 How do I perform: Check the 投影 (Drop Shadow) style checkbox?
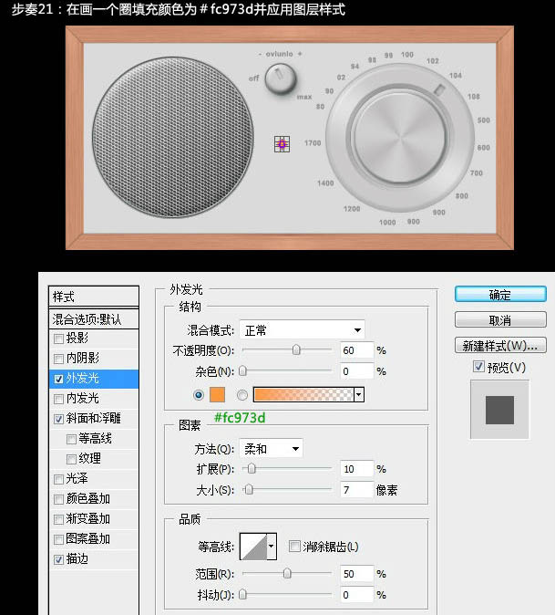[x=58, y=339]
